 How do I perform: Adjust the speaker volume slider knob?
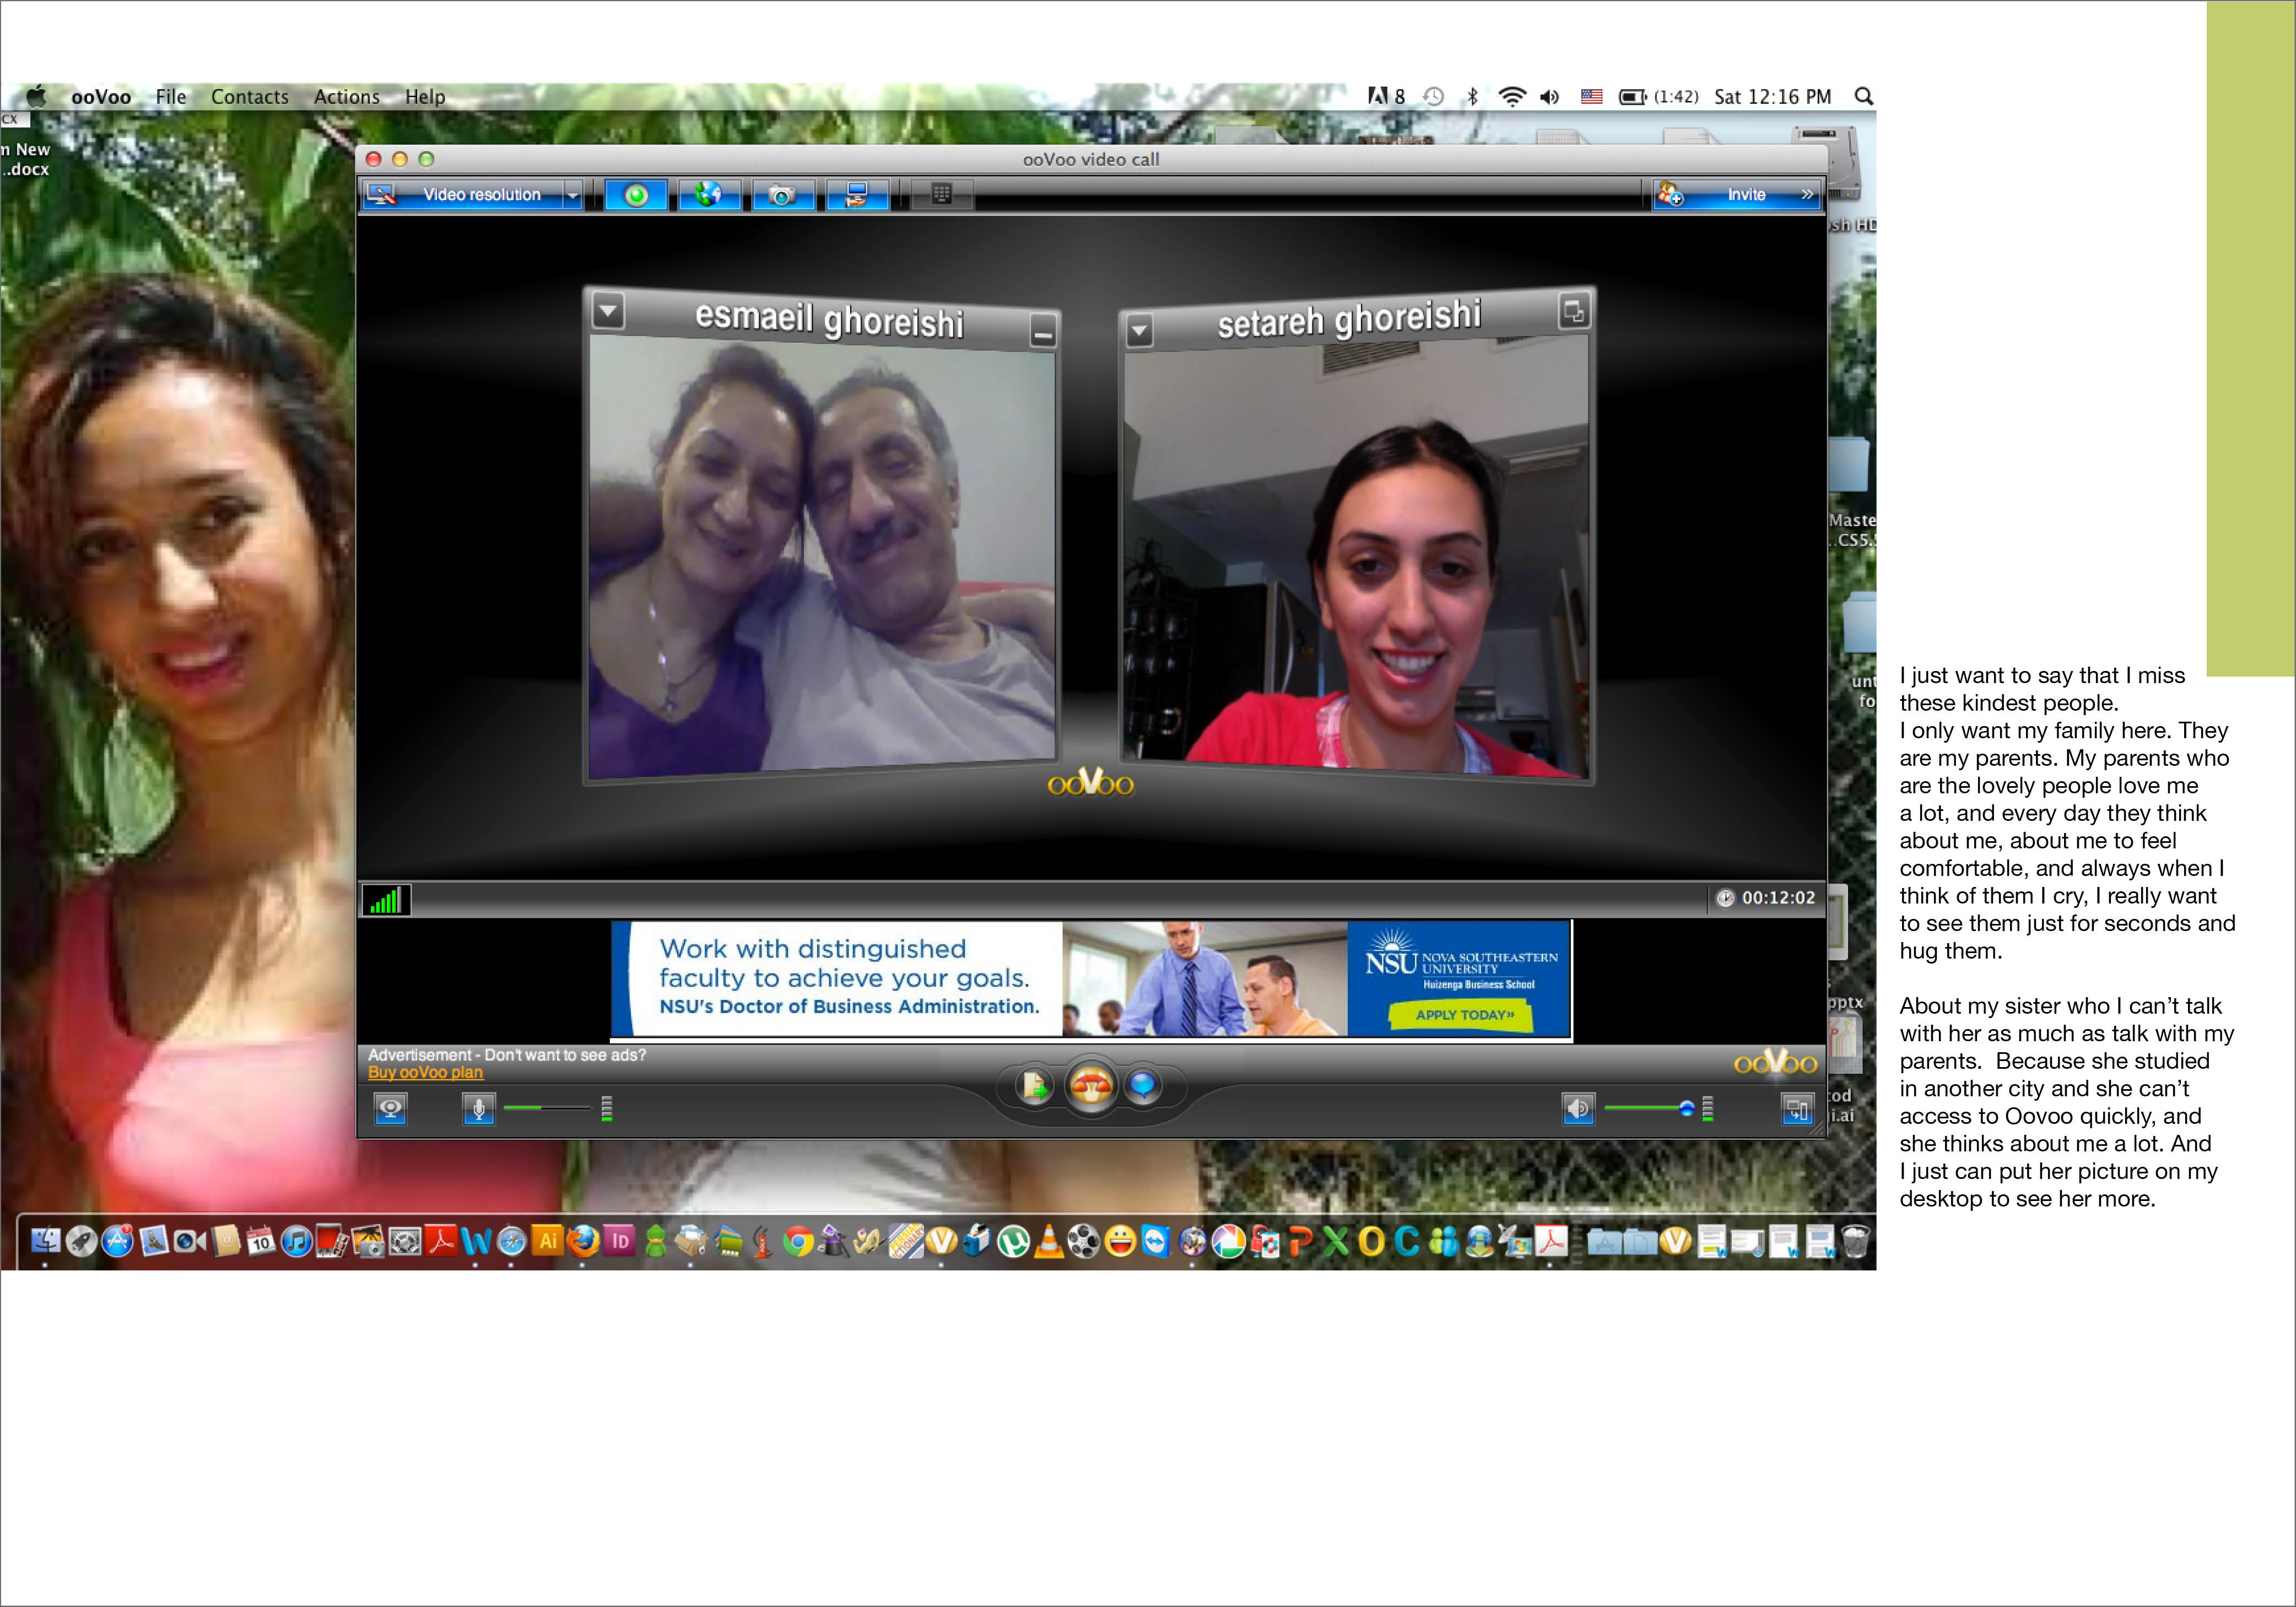1687,1108
